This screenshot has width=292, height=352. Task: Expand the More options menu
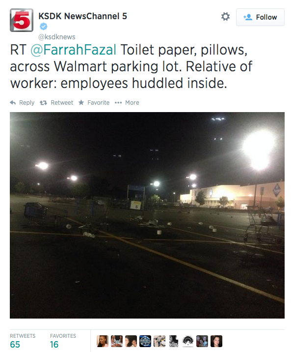[127, 103]
